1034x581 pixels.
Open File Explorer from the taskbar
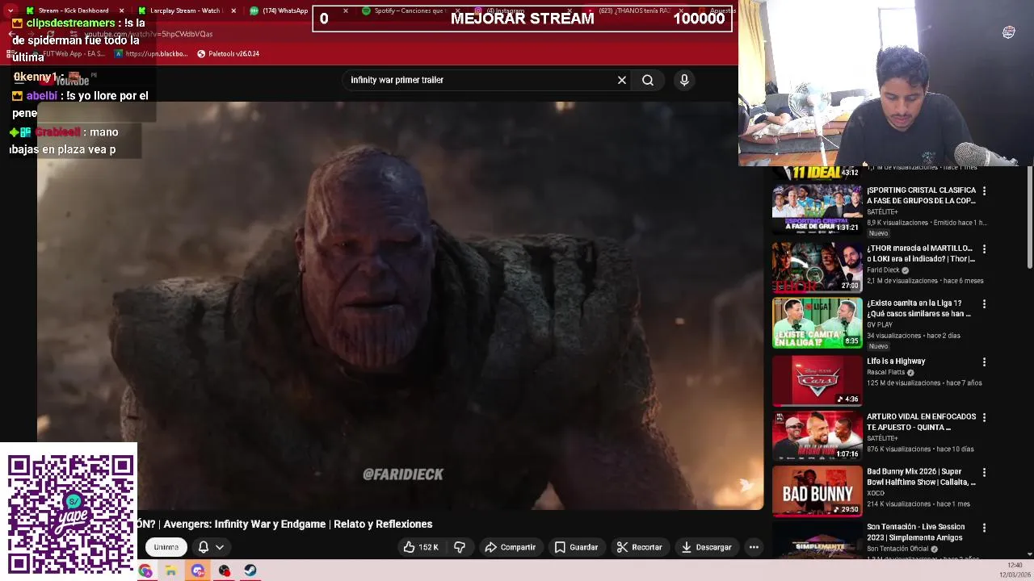coord(171,571)
